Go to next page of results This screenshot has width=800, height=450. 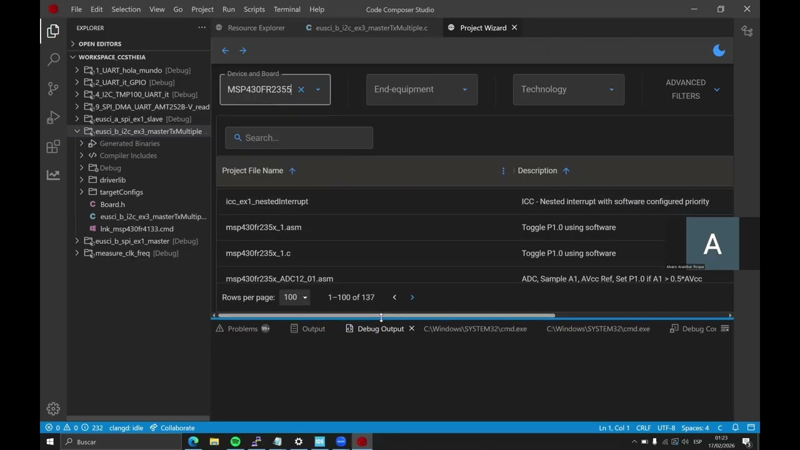[x=412, y=297]
